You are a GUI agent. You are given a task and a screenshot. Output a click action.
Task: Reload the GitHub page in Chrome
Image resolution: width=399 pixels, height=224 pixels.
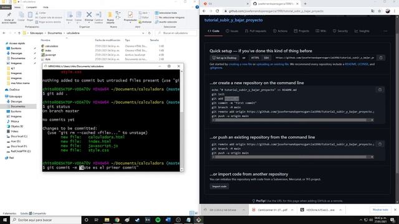(x=217, y=11)
